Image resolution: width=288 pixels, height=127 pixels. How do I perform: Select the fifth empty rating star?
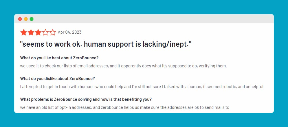point(52,32)
